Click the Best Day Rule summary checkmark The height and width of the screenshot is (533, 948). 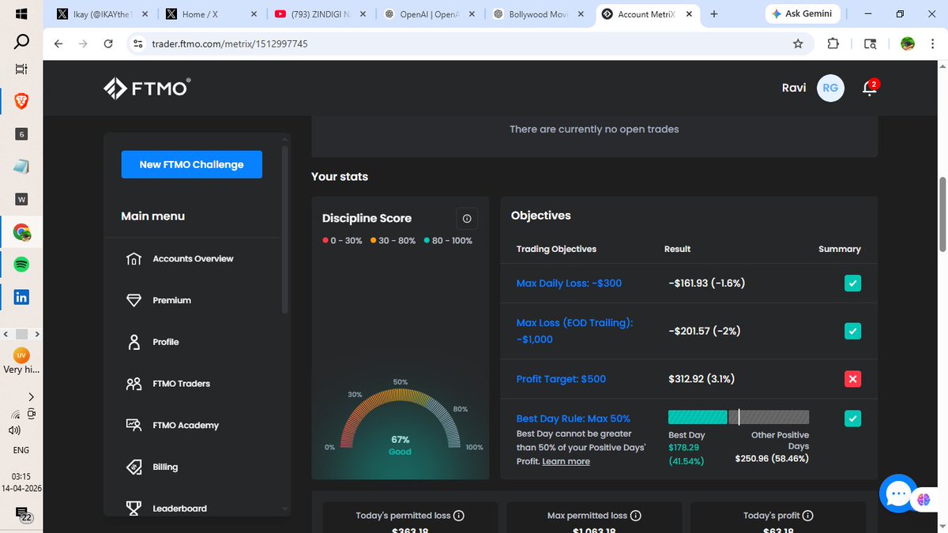[x=852, y=419]
